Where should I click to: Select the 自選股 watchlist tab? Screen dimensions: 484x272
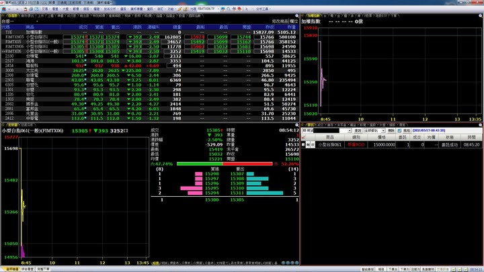coord(12,15)
